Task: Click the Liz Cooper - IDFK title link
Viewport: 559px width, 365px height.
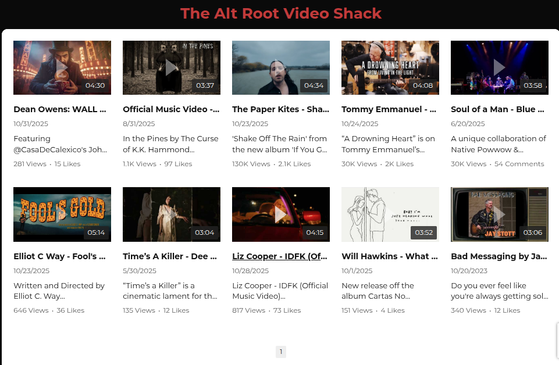Action: pos(280,256)
